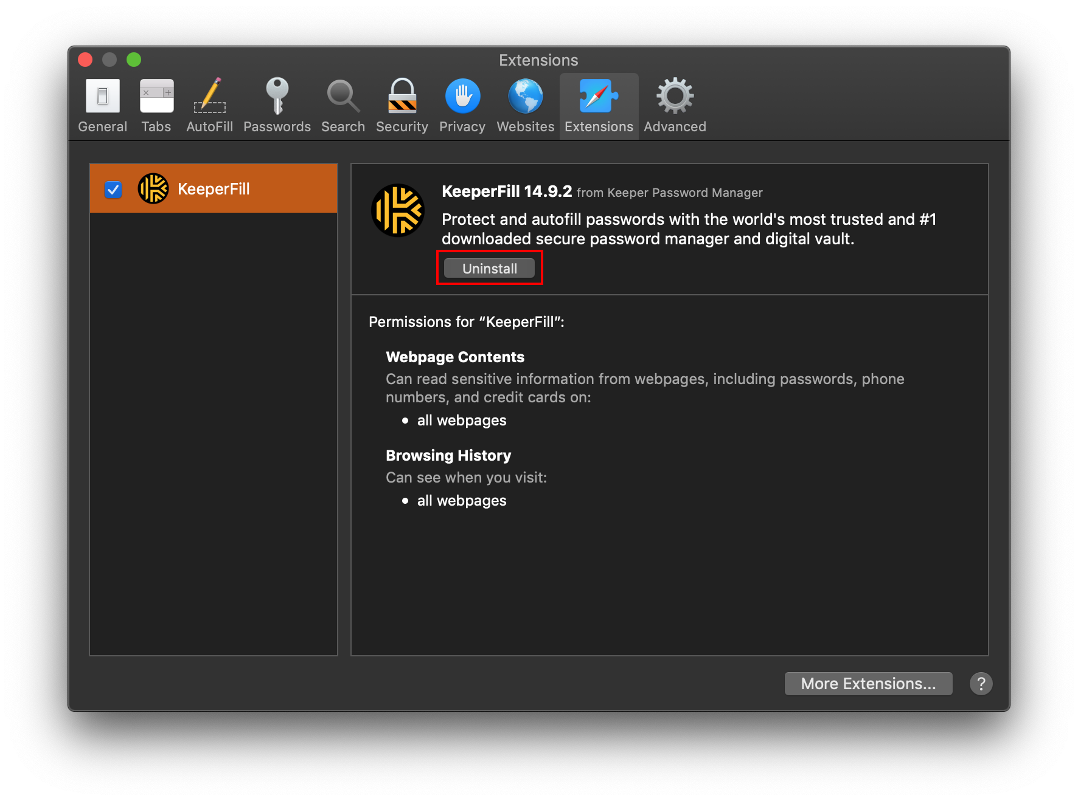The image size is (1078, 801).
Task: Click the Extensions puzzle-piece icon
Action: (x=599, y=97)
